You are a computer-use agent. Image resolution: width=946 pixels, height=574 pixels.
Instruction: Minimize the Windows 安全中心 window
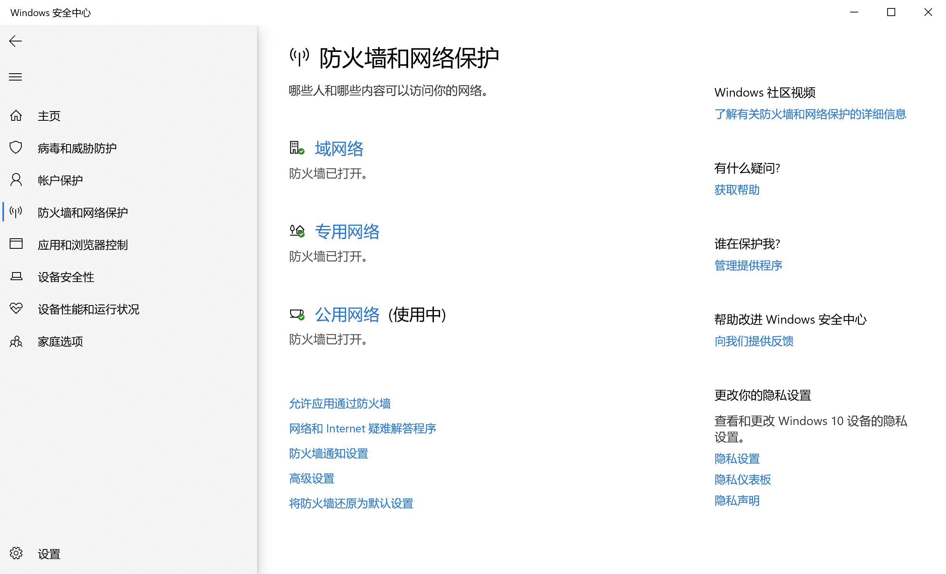pos(854,12)
